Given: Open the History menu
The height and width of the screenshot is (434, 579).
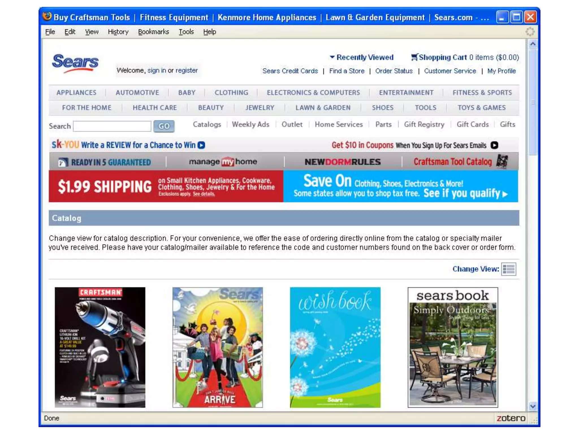Looking at the screenshot, I should [x=118, y=32].
